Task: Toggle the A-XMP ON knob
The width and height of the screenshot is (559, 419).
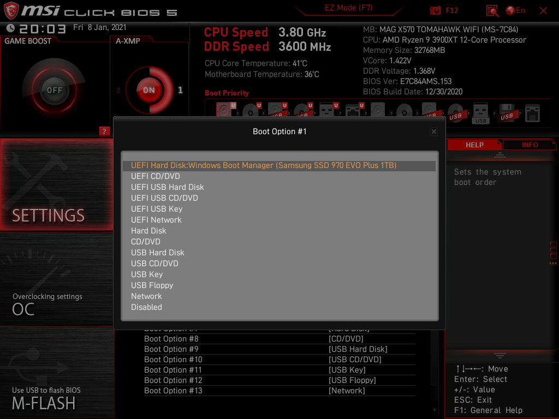Action: coord(149,90)
